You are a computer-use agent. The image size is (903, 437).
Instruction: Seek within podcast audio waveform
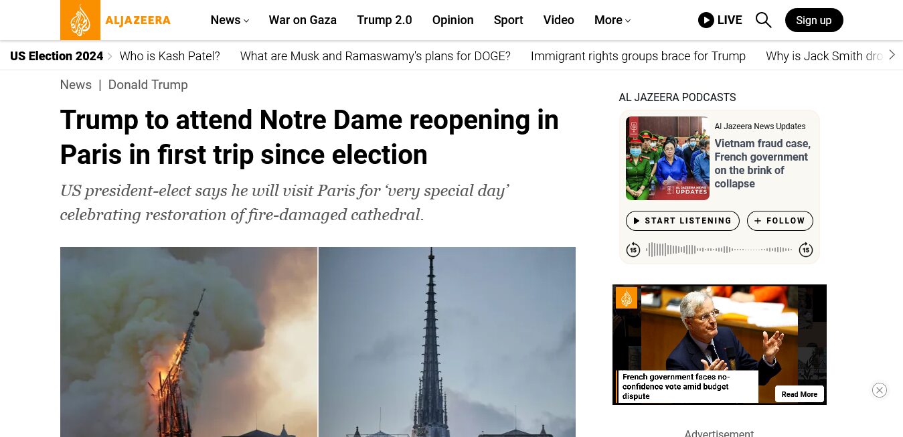(x=719, y=250)
